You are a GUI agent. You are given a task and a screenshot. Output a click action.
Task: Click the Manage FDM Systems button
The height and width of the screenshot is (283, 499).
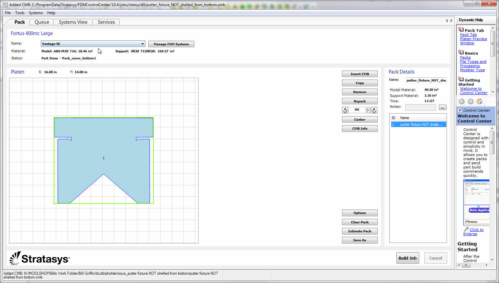tap(171, 44)
